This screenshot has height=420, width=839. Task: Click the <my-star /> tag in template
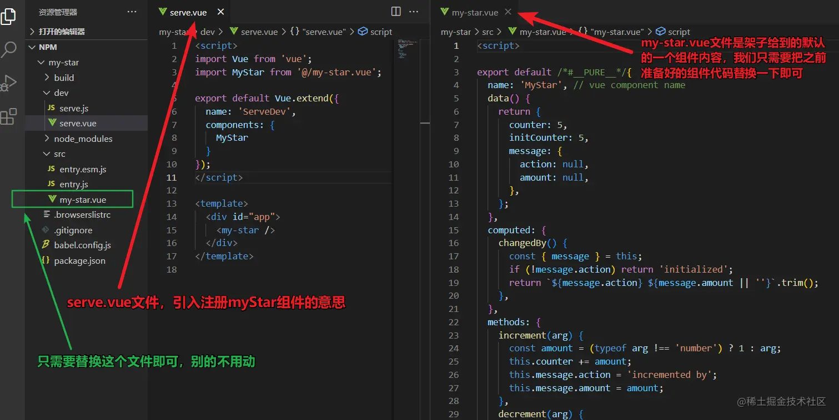pyautogui.click(x=246, y=230)
